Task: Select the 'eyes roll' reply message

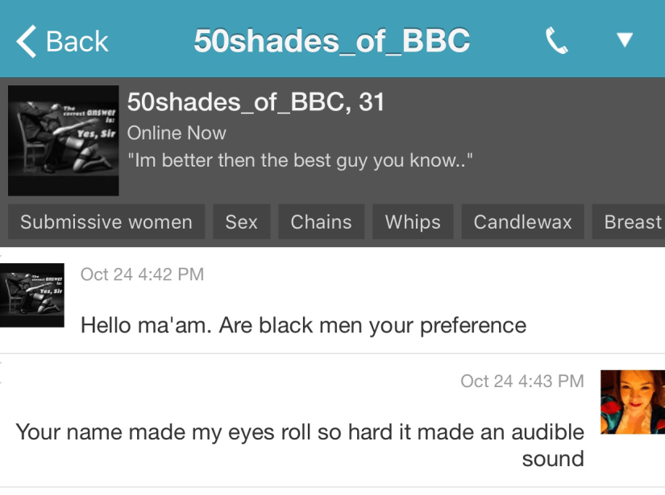Action: pos(300,445)
